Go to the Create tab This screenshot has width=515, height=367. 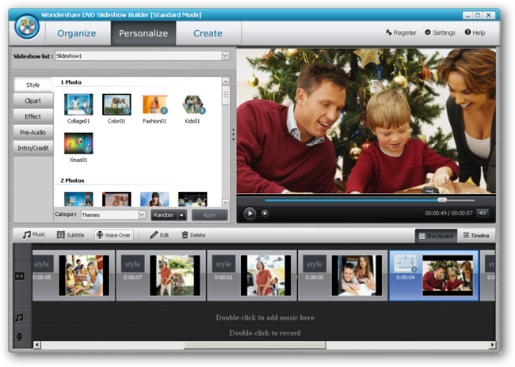(x=208, y=33)
